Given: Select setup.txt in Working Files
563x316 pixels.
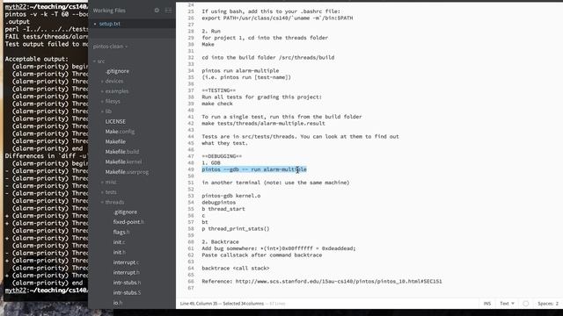Looking at the screenshot, I should coord(109,24).
